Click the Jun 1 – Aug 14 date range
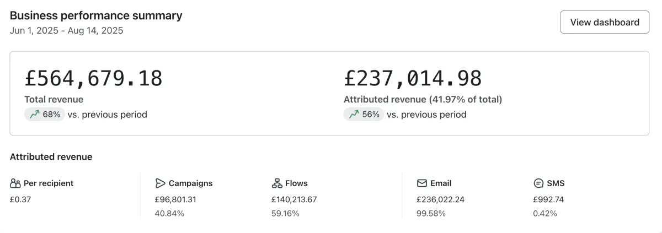 66,31
